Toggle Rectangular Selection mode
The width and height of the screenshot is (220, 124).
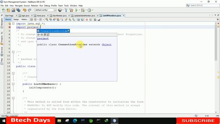62,20
